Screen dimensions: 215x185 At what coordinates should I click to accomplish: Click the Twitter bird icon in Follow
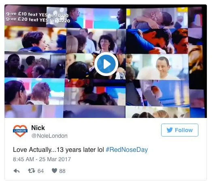click(x=170, y=130)
